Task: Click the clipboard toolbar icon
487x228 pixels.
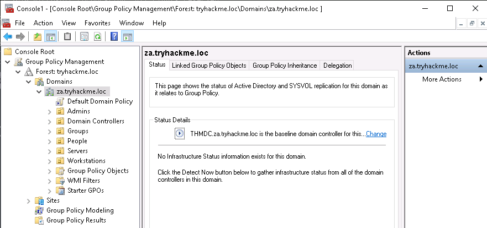Action: click(67, 37)
